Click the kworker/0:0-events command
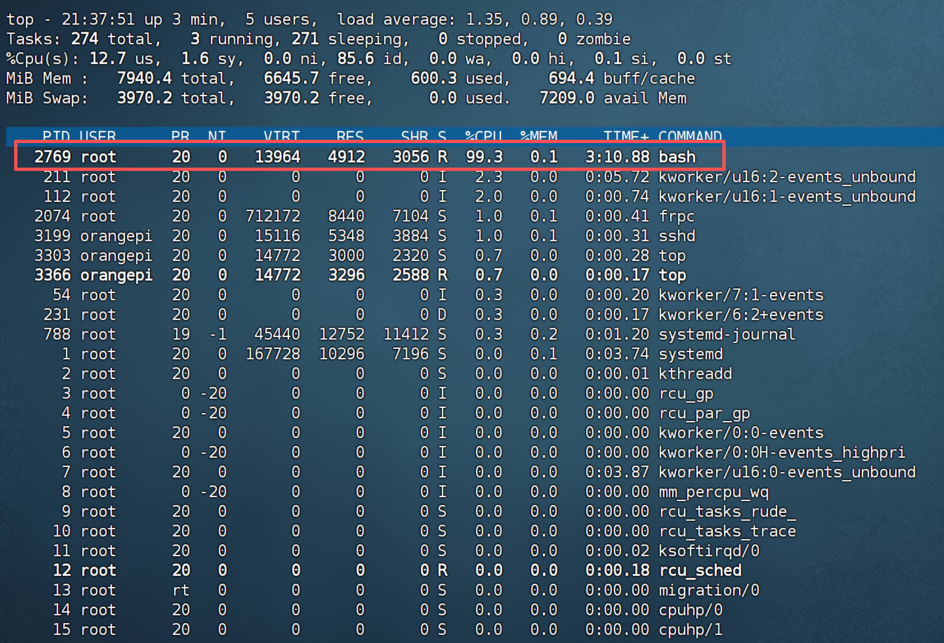This screenshot has width=944, height=643. 741,433
